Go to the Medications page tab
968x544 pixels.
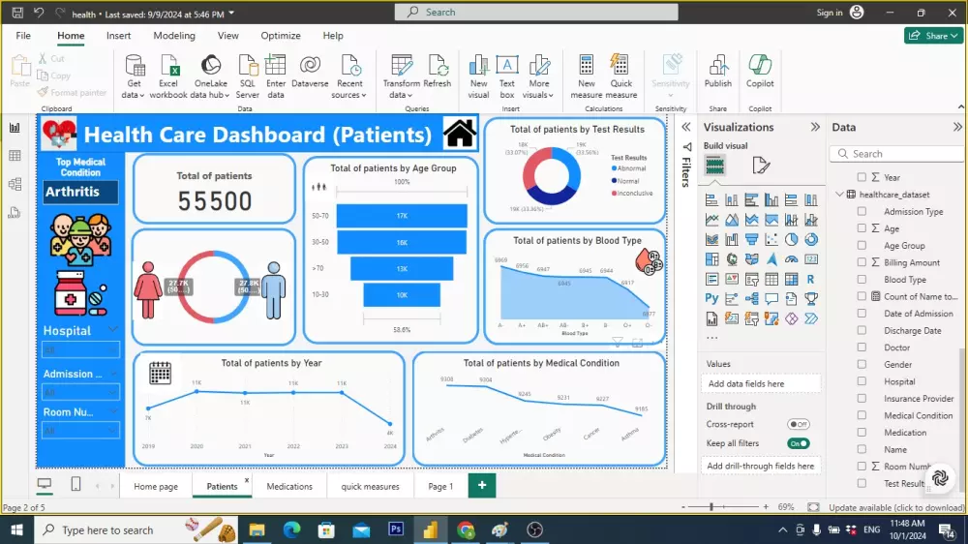coord(289,487)
